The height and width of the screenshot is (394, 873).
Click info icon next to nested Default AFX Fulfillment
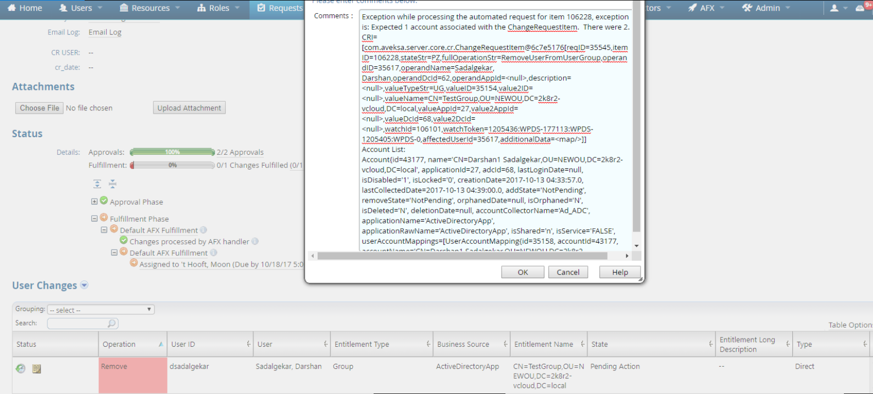click(x=213, y=252)
